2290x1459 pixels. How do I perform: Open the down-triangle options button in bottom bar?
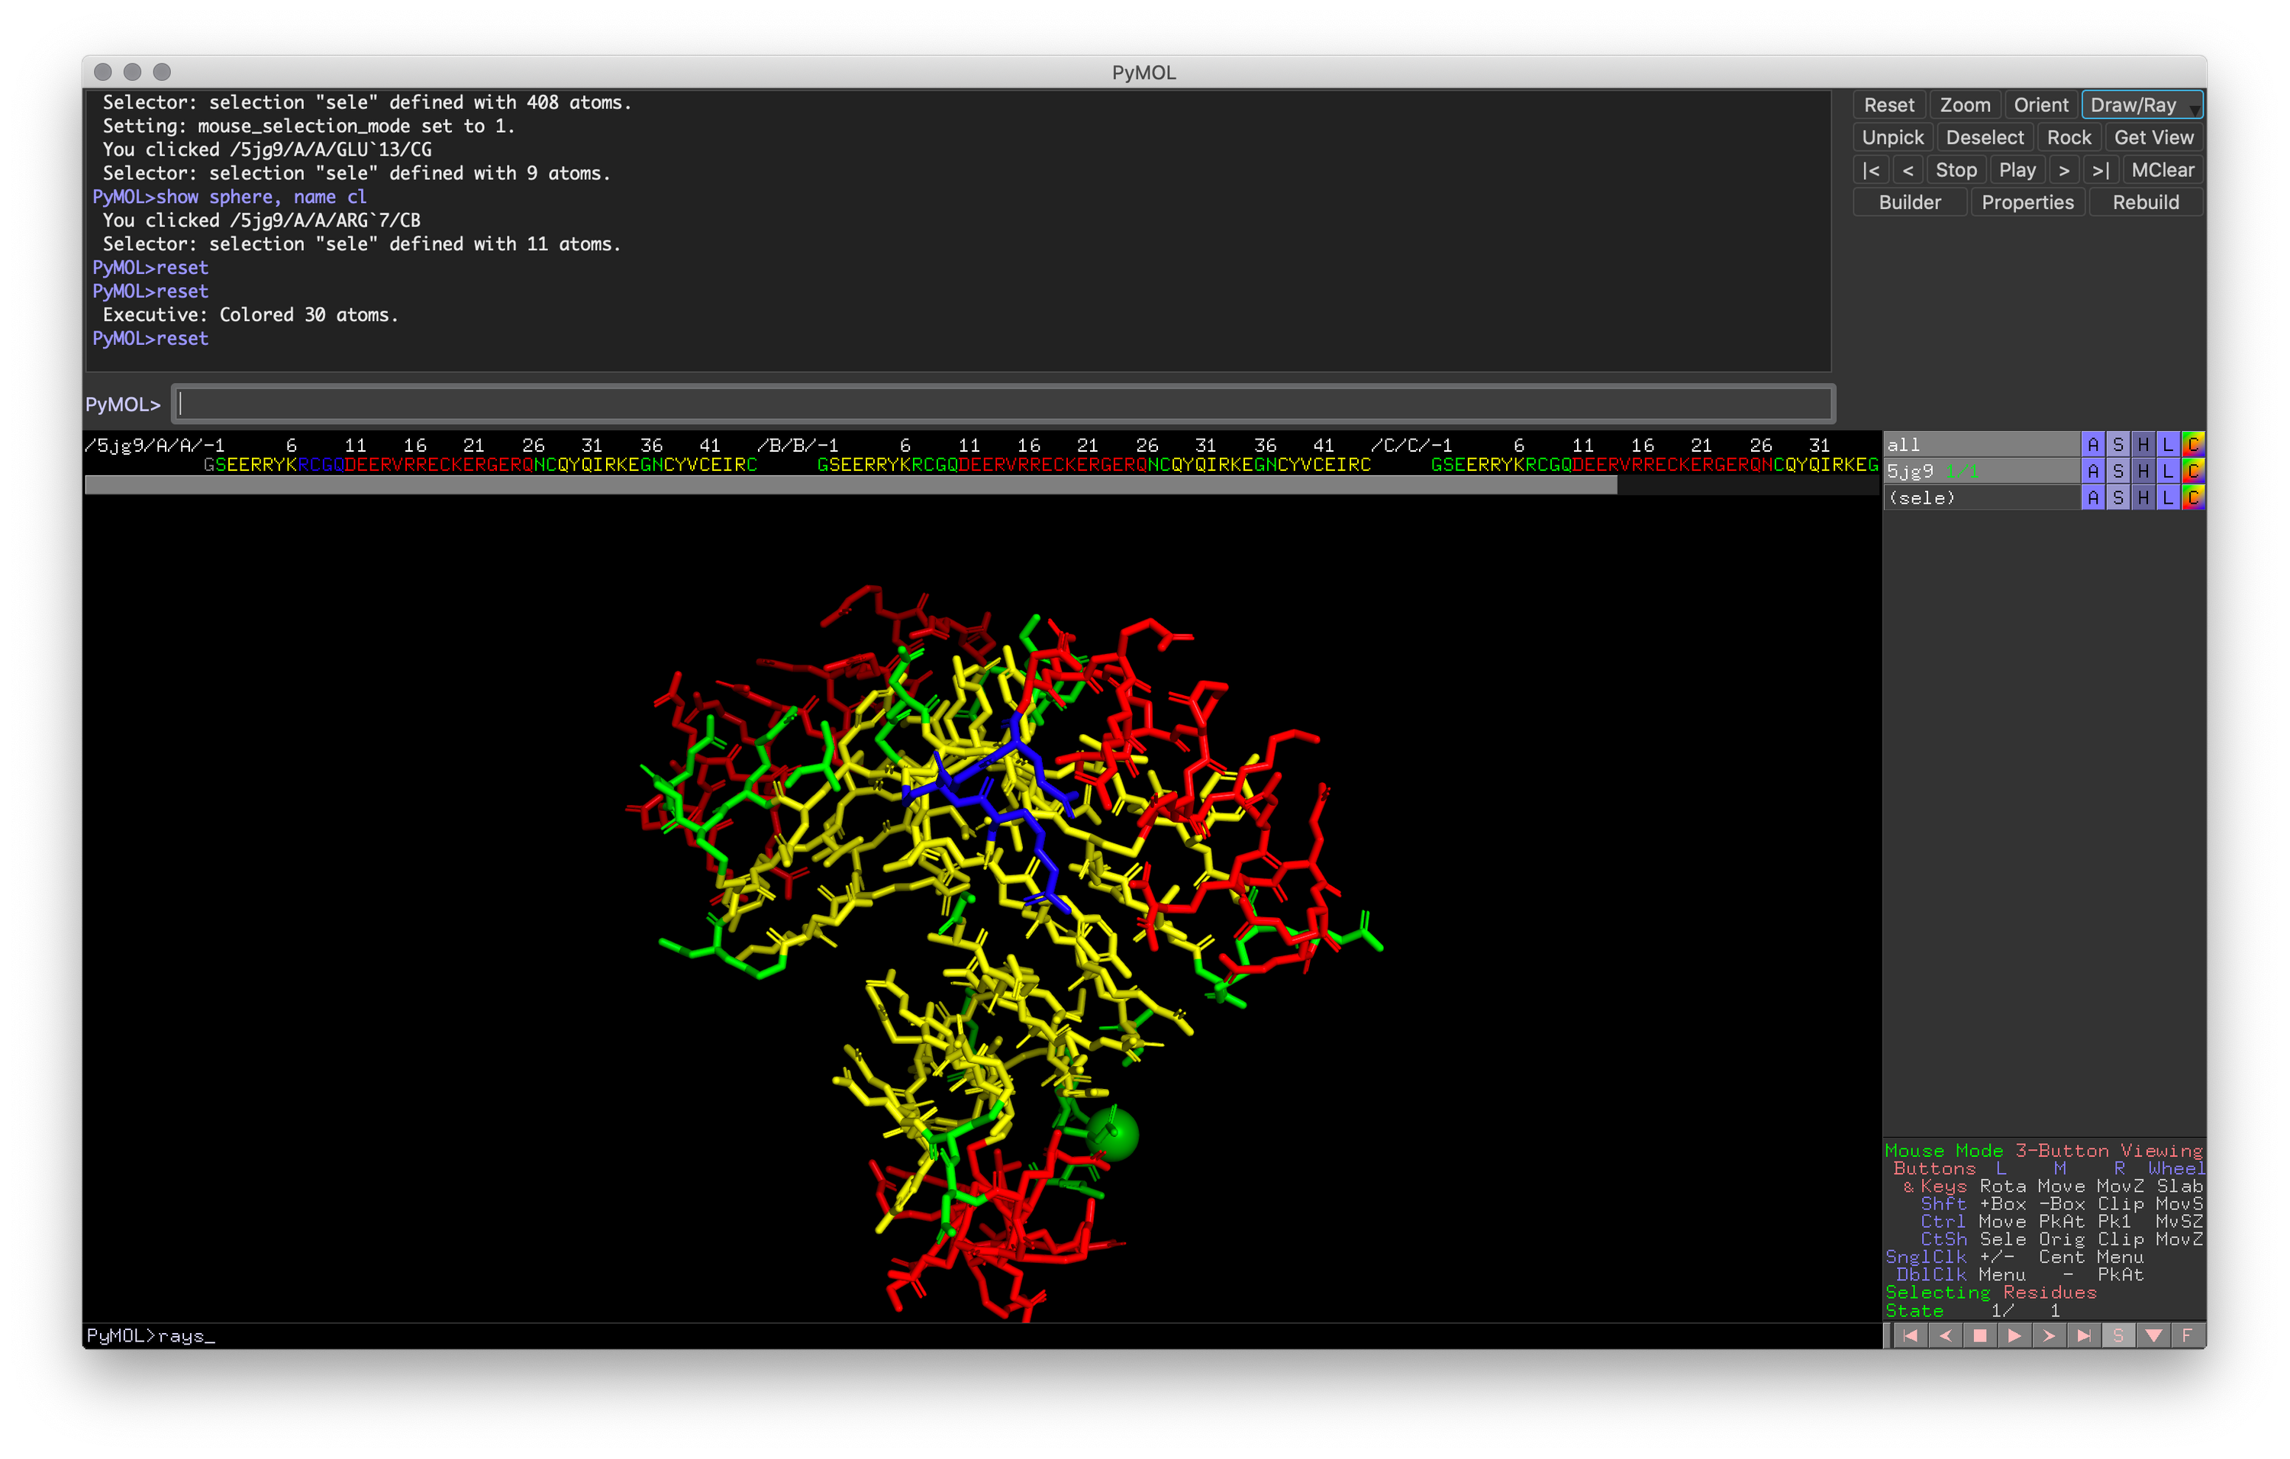[x=2154, y=1335]
